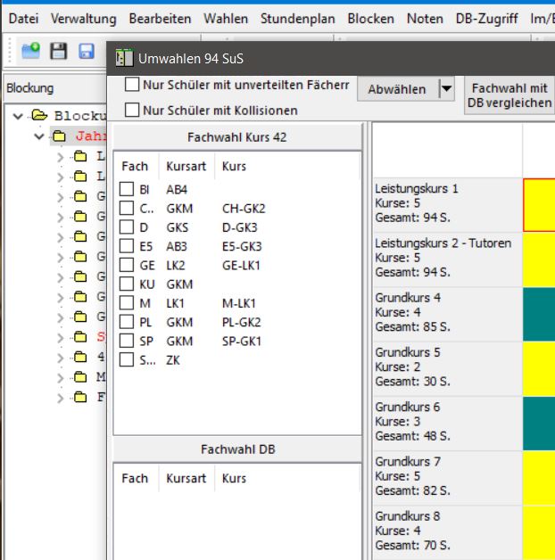The height and width of the screenshot is (560, 555).
Task: Expand the tree row labeled 4
Action: (x=60, y=358)
